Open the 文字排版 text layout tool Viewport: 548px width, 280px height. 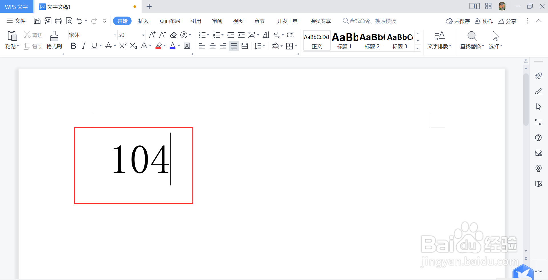tap(439, 40)
